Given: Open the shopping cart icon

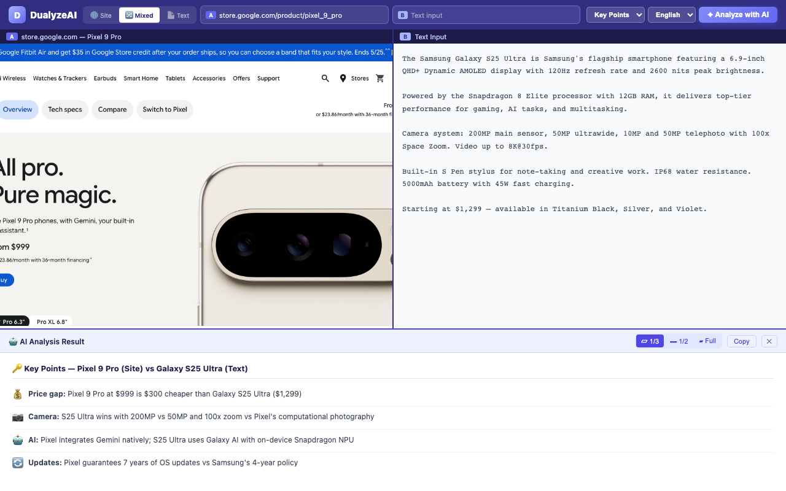Looking at the screenshot, I should pos(380,79).
